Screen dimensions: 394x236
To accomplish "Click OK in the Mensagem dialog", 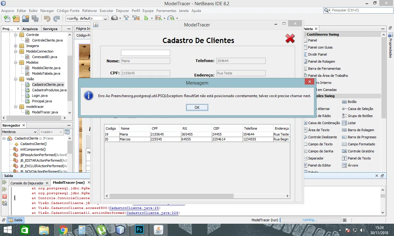I will [197, 107].
